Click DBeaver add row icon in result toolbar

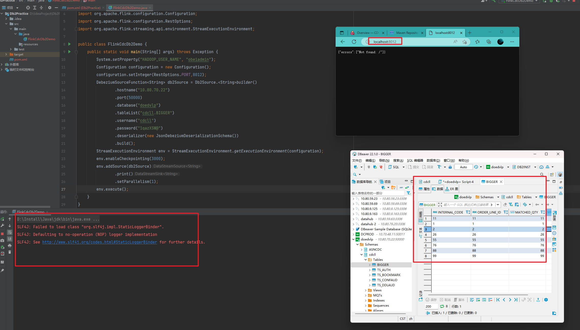[x=478, y=300]
